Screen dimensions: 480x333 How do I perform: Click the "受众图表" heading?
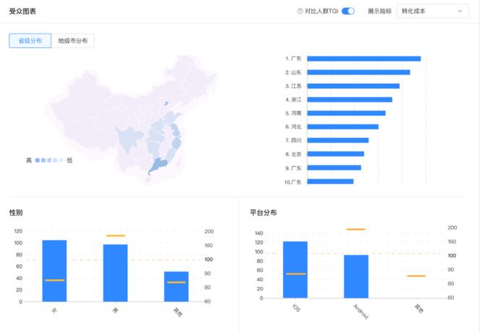[x=22, y=12]
